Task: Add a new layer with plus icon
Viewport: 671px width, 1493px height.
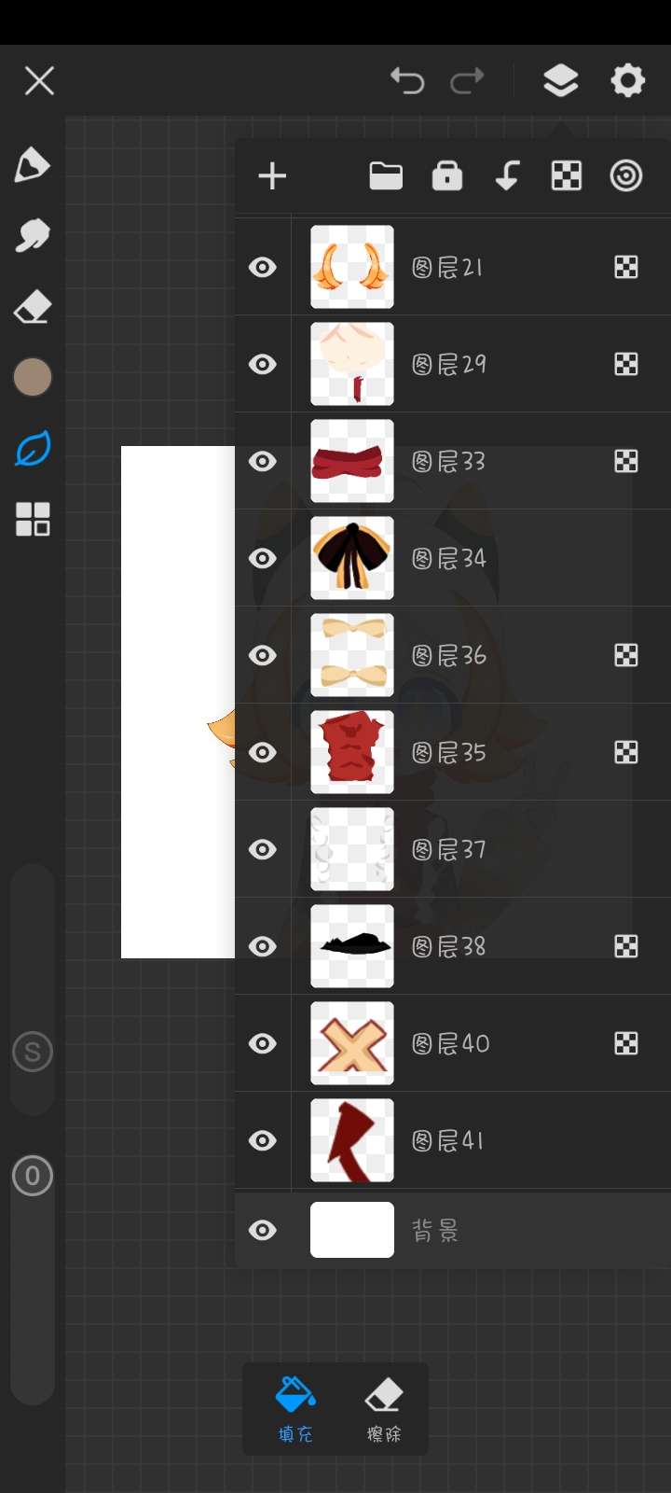Action: pyautogui.click(x=272, y=176)
